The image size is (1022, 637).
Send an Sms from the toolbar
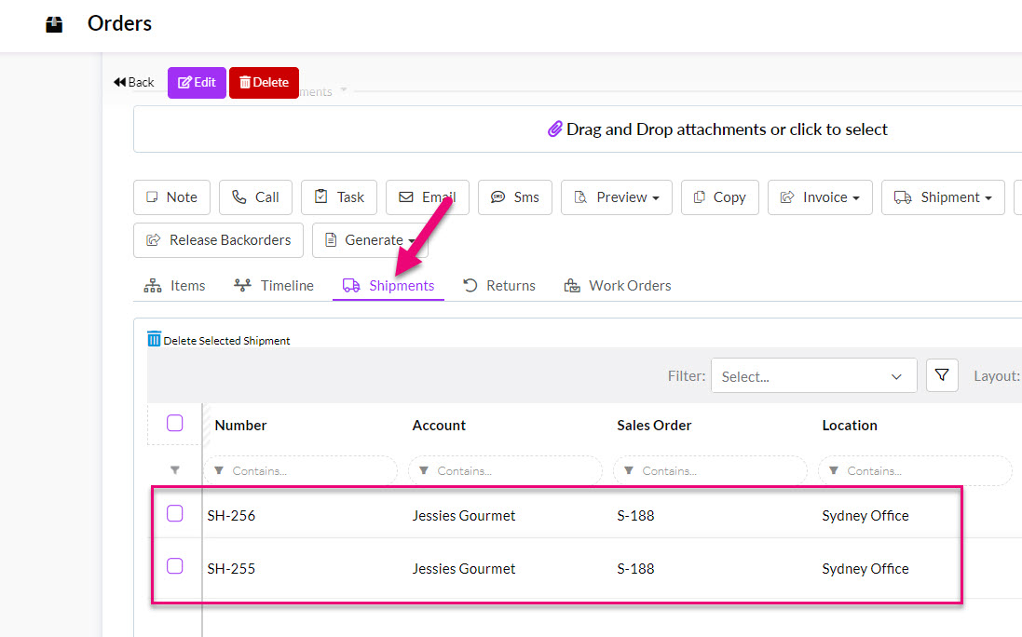pos(515,197)
